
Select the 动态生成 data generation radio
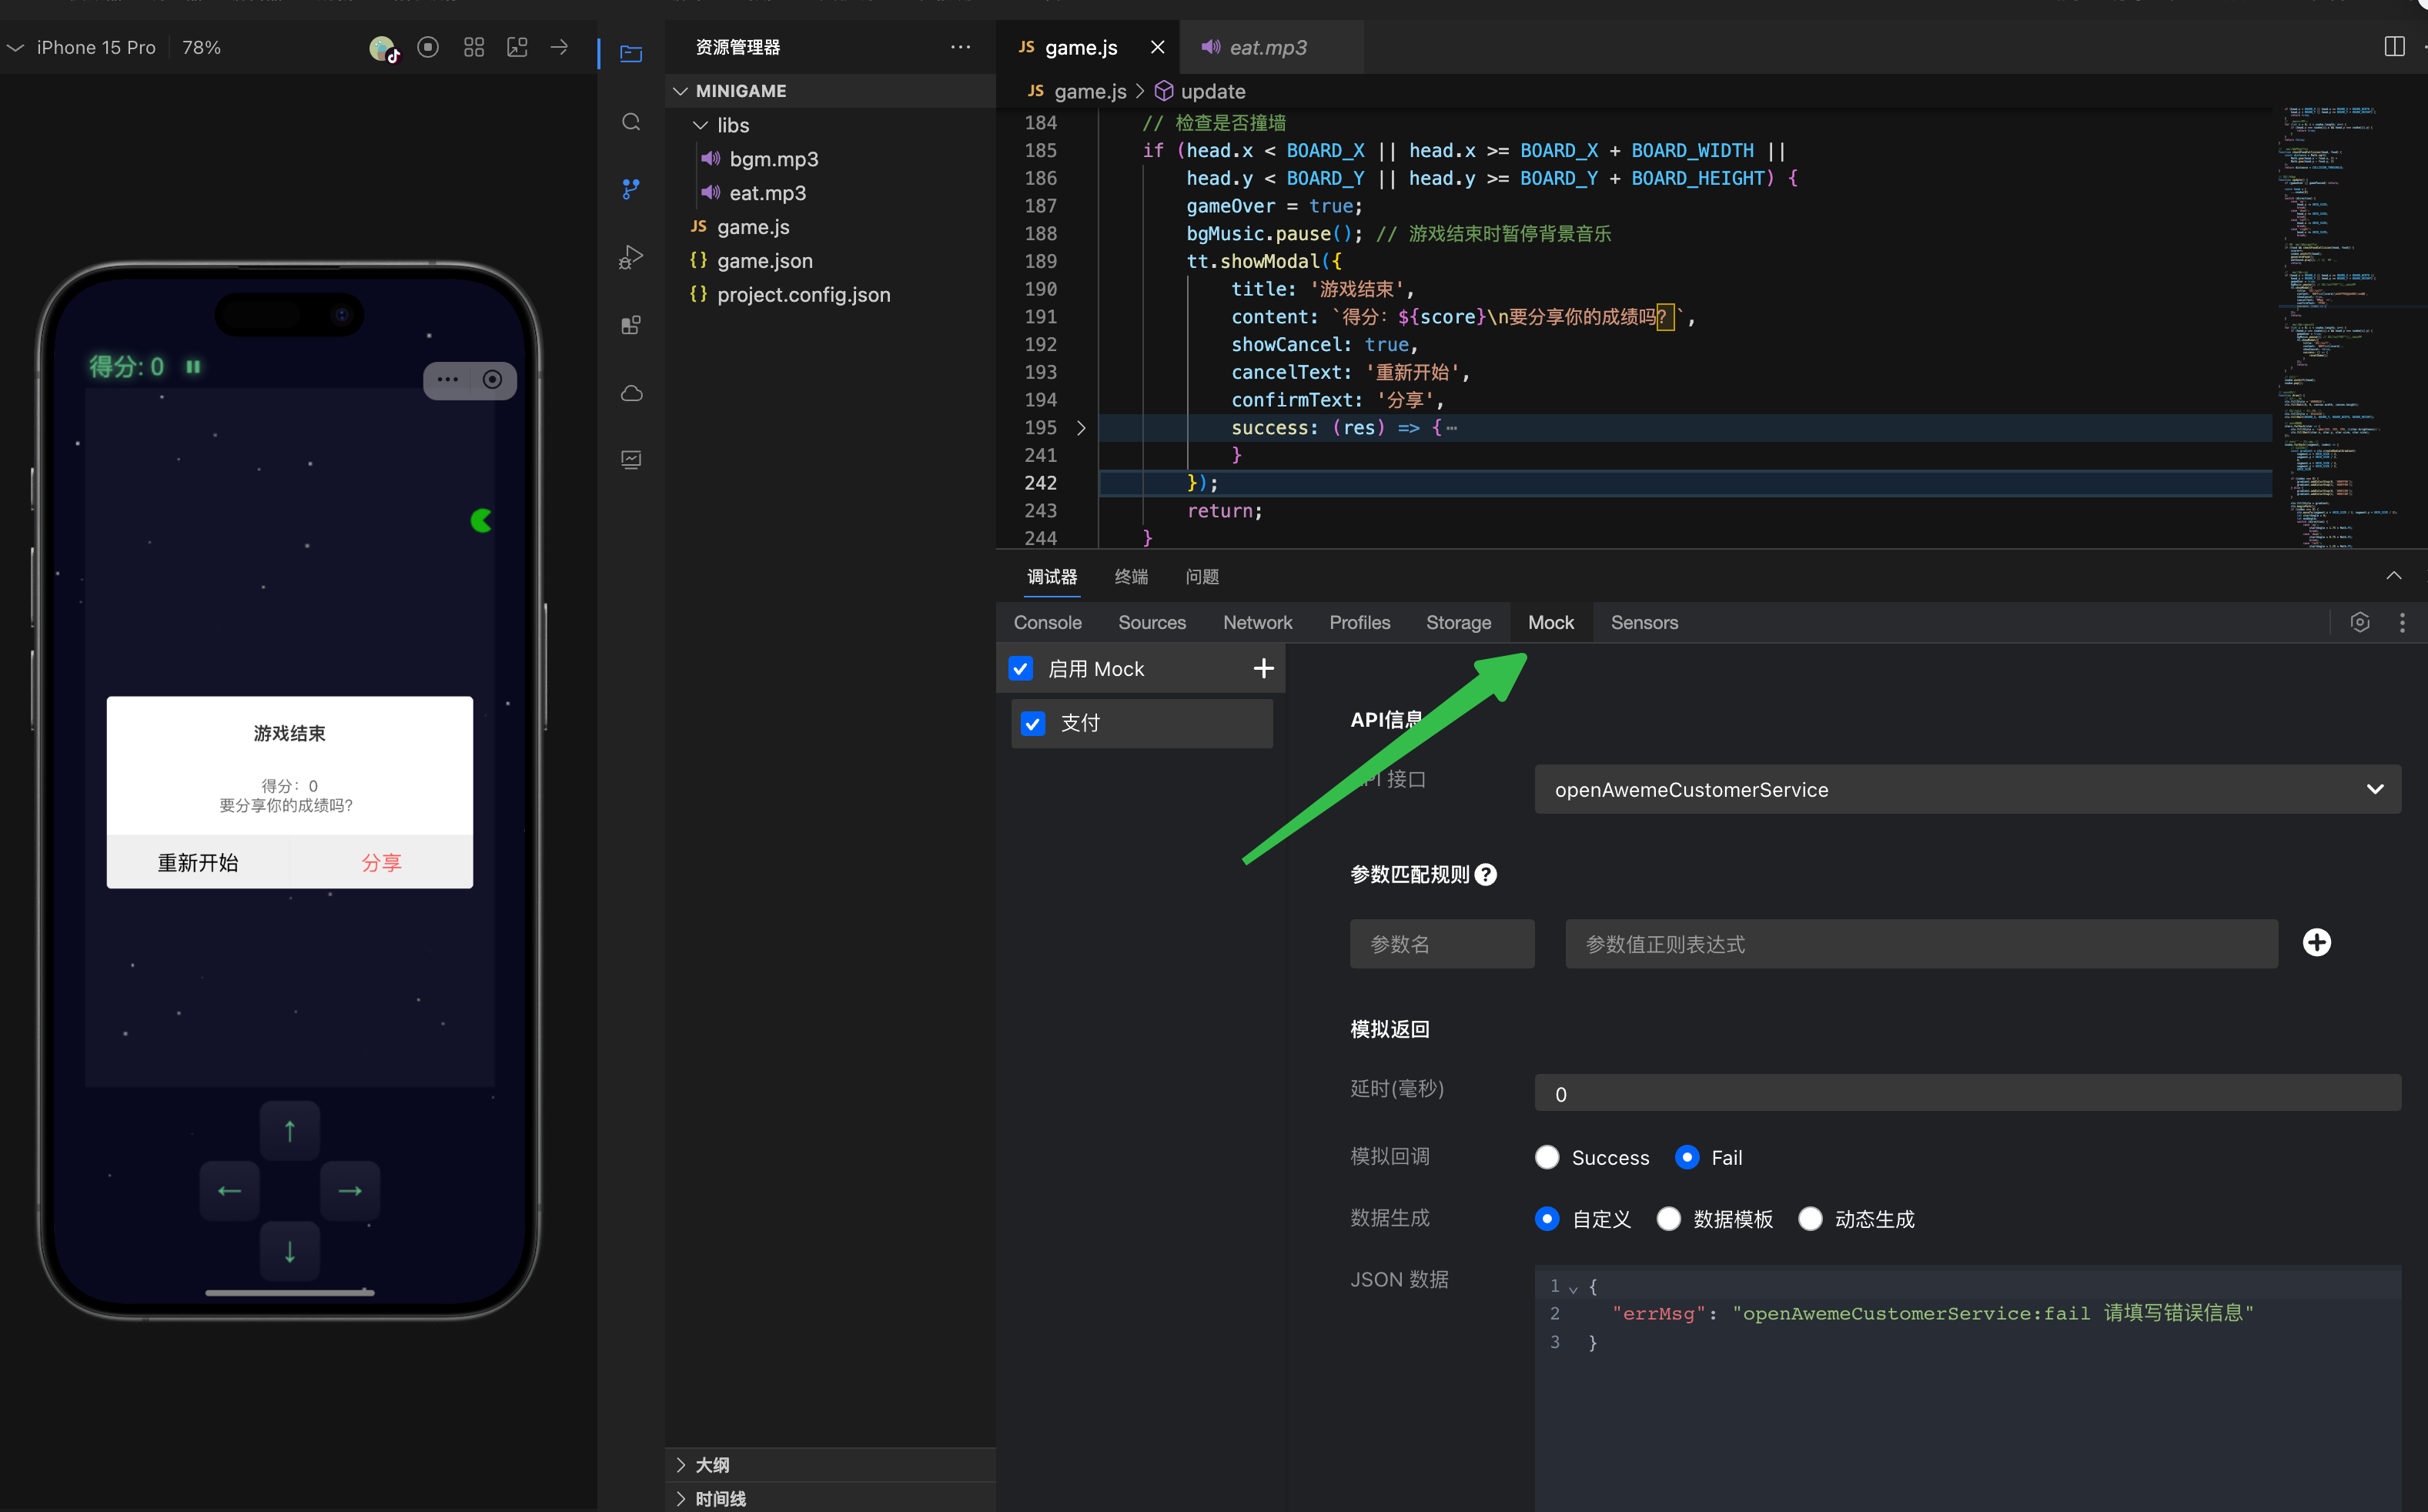1810,1219
